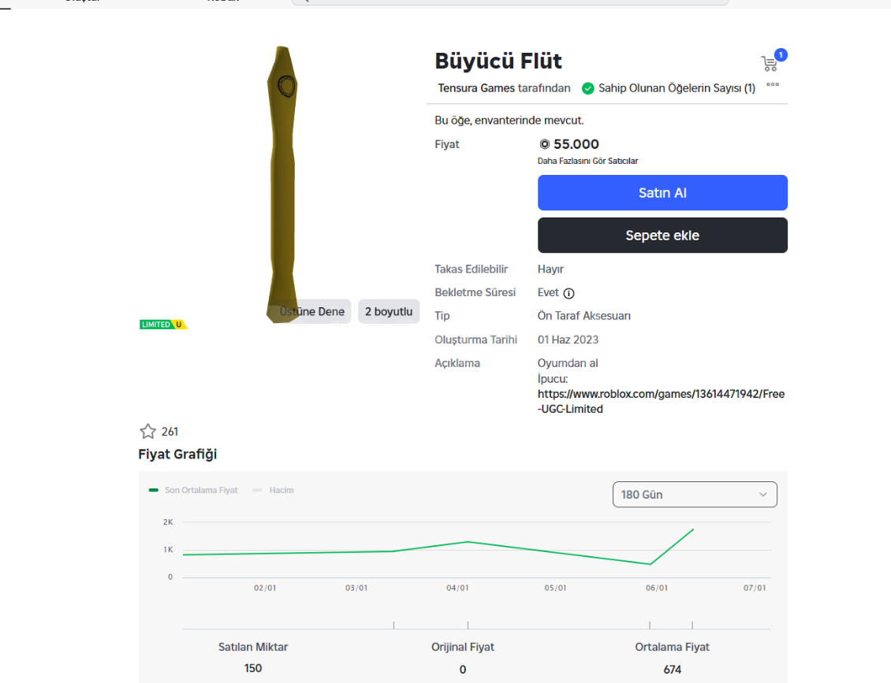Switch preview to 2 boyutlu
891x683 pixels.
tap(389, 312)
